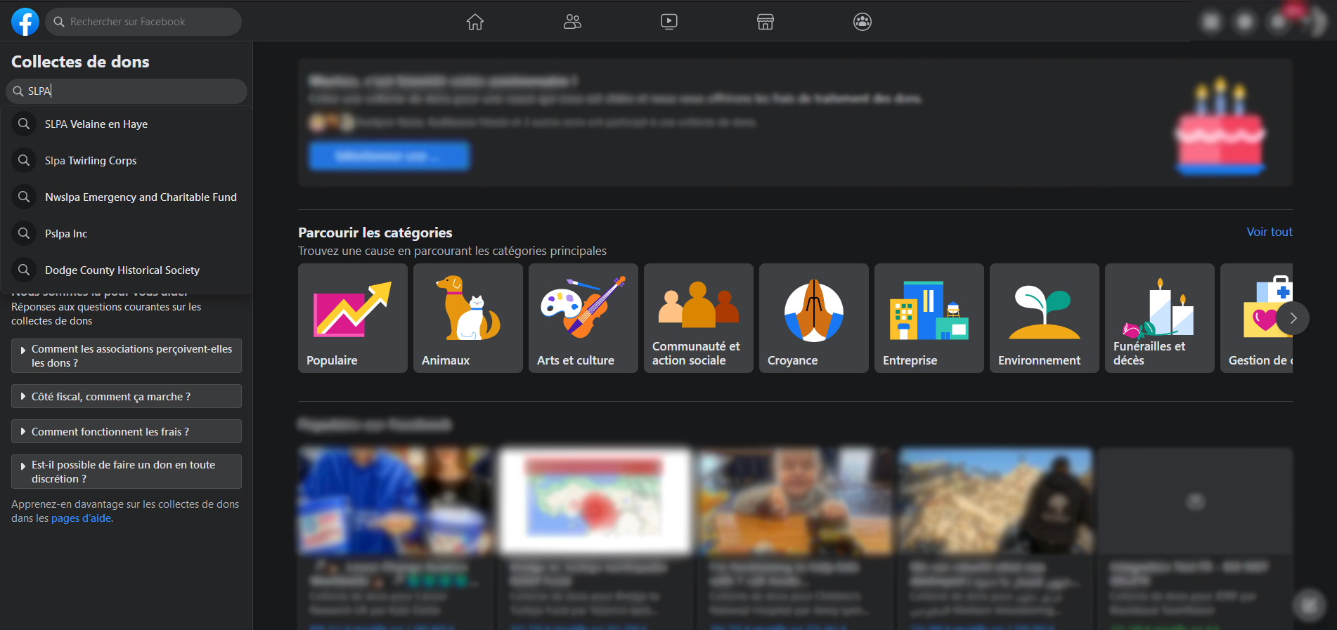The image size is (1337, 630).
Task: Show next categories with the right chevron
Action: [x=1293, y=318]
